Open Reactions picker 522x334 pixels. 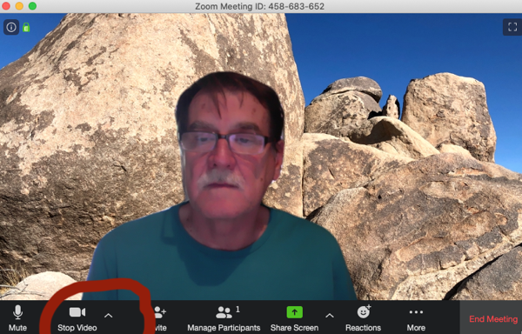363,318
